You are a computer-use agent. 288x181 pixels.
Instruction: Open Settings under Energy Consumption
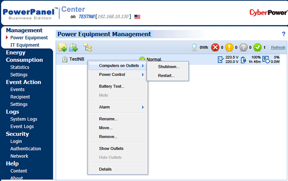19,74
